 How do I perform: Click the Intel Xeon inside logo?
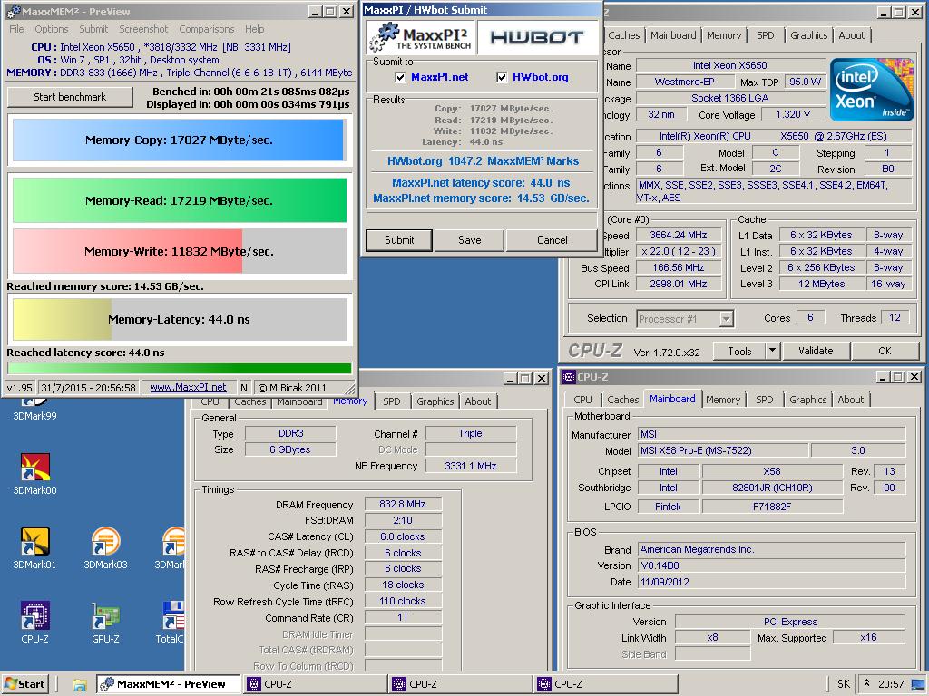click(x=871, y=90)
